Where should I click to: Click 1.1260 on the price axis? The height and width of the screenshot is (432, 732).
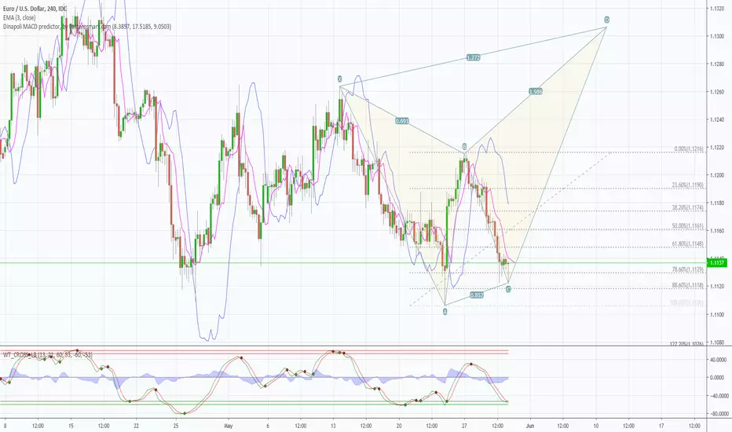pos(717,92)
